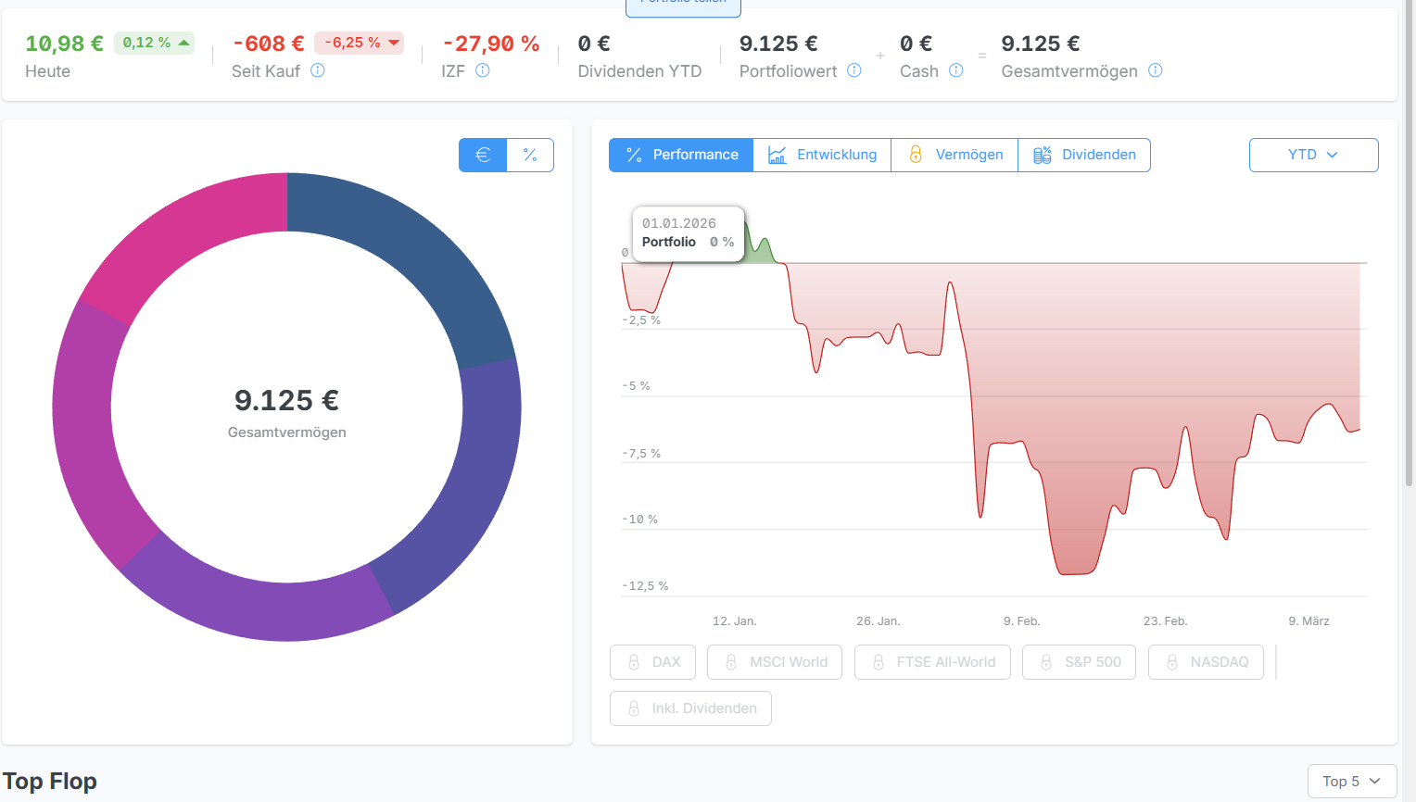Screen dimensions: 1416x802
Task: Open the Vermögen tab
Action: (955, 155)
